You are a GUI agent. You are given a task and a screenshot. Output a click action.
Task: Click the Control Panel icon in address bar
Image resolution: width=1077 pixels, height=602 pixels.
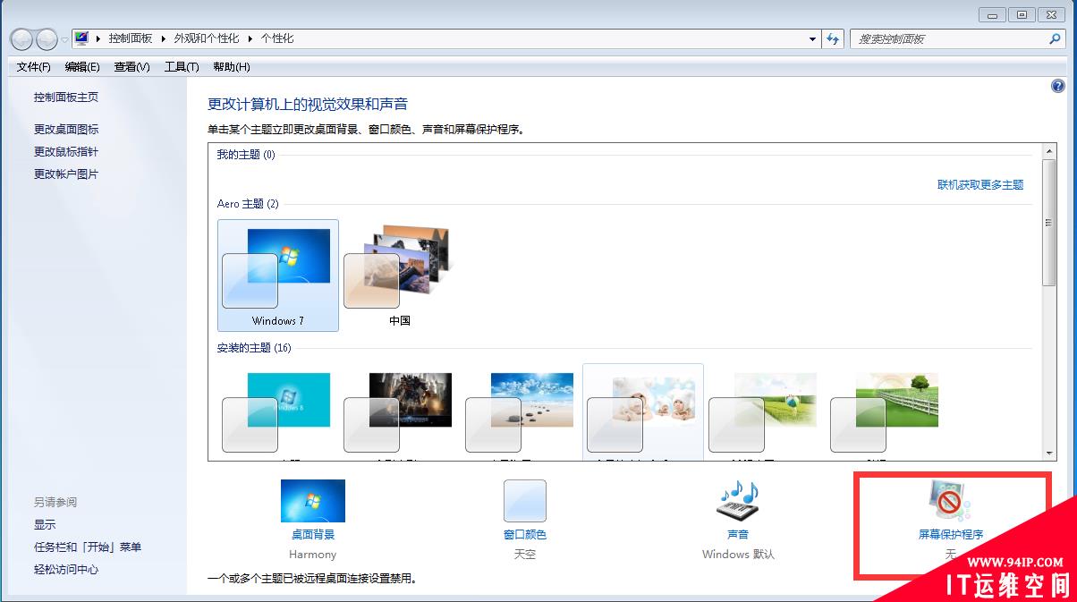pyautogui.click(x=81, y=38)
